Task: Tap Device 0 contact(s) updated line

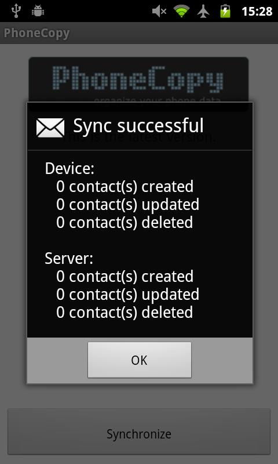Action: (x=127, y=205)
